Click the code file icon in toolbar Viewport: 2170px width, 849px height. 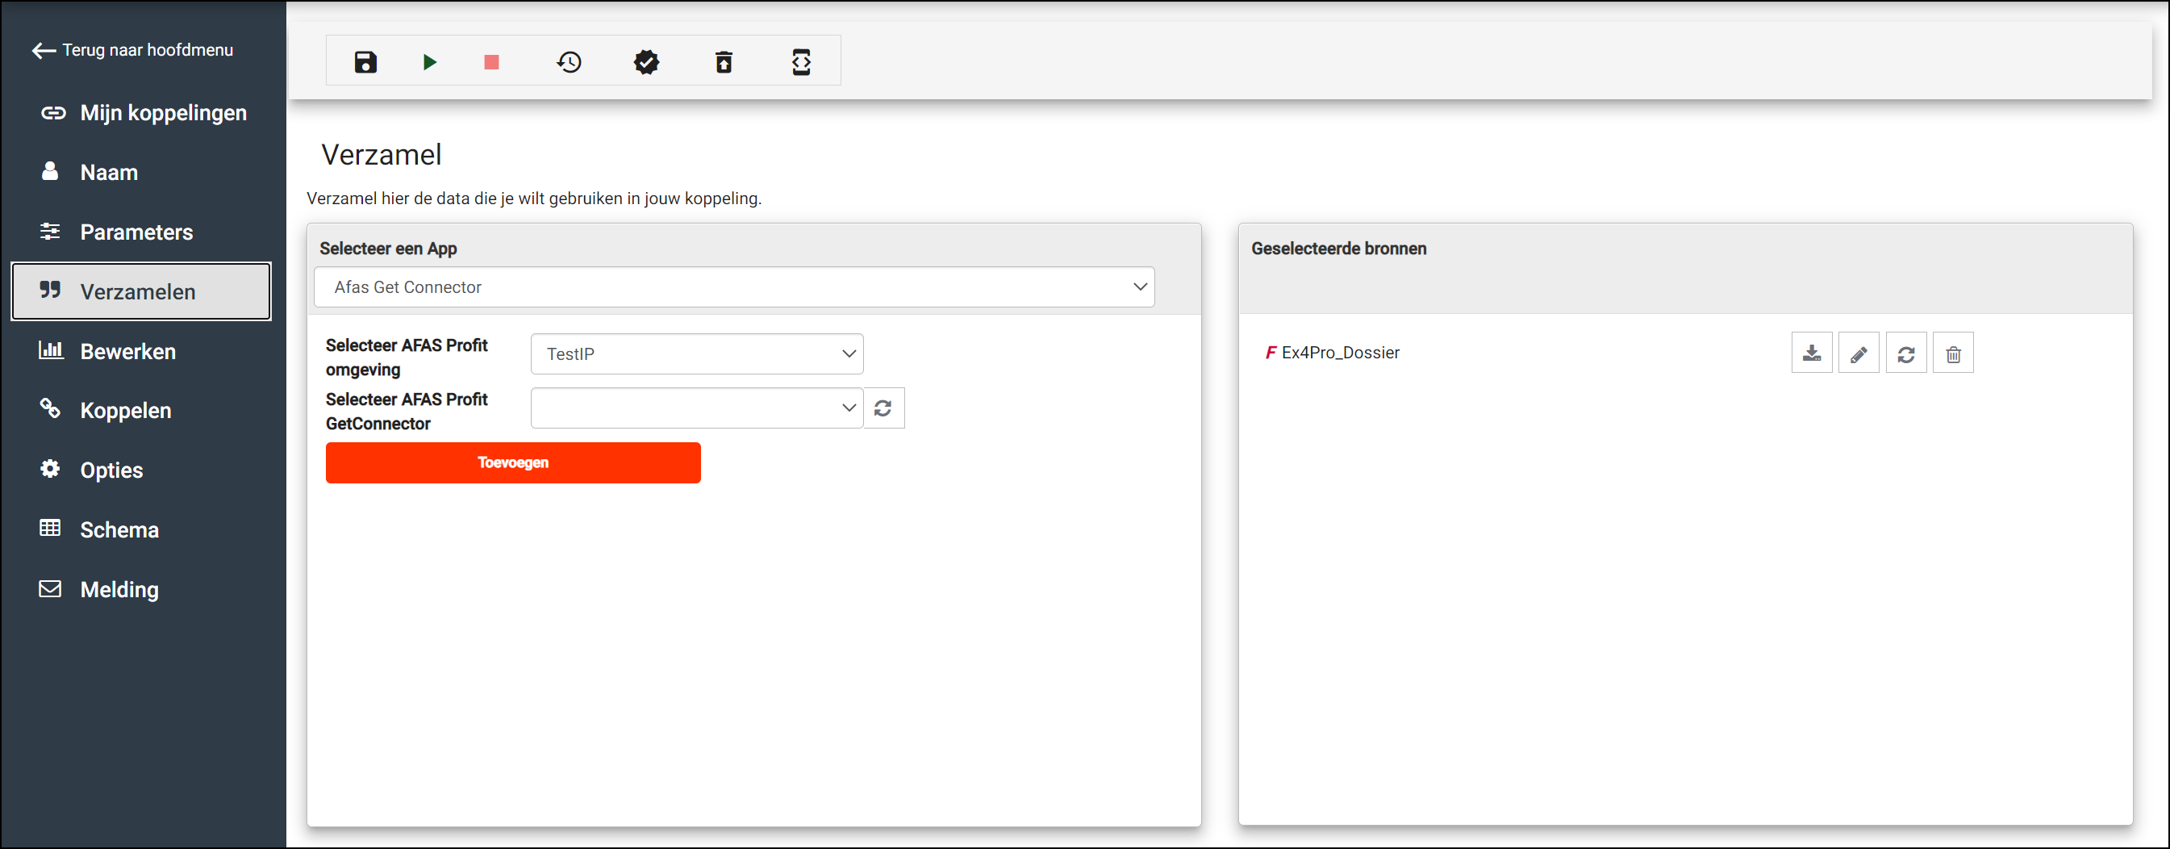click(x=801, y=61)
